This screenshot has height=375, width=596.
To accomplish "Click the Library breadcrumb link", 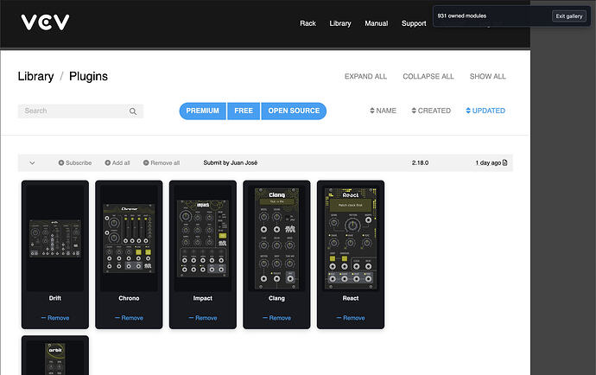I will (35, 76).
